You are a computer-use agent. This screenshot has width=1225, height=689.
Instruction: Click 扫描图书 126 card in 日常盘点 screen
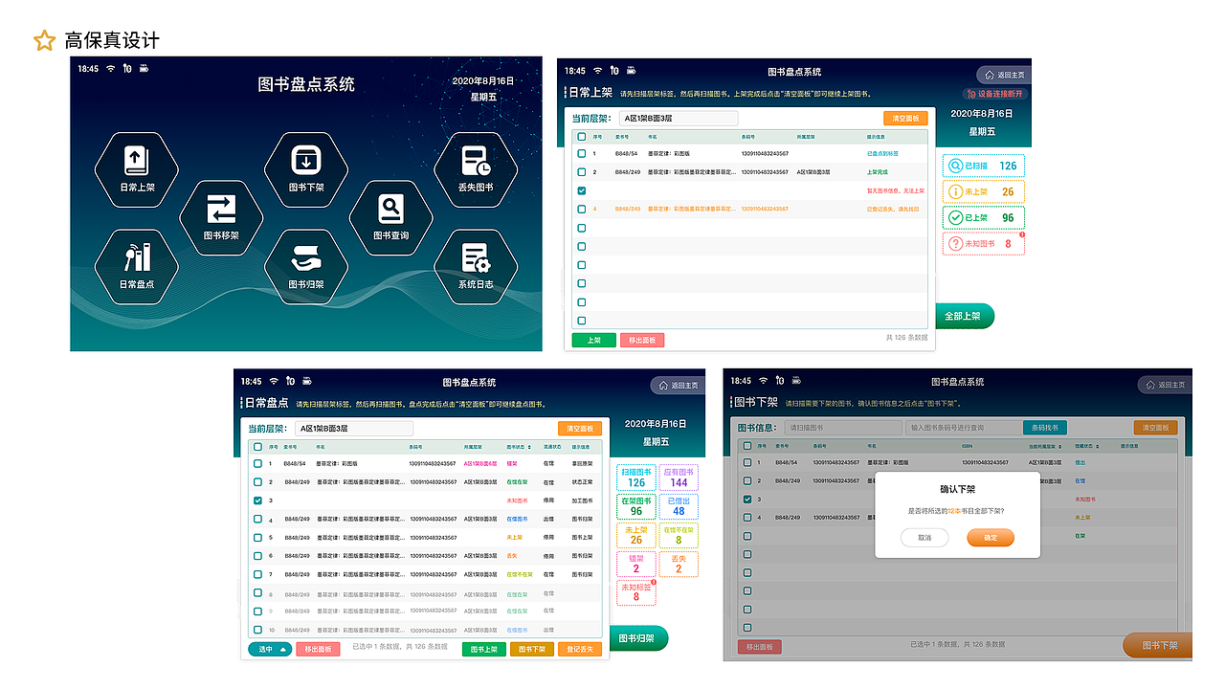pyautogui.click(x=636, y=478)
